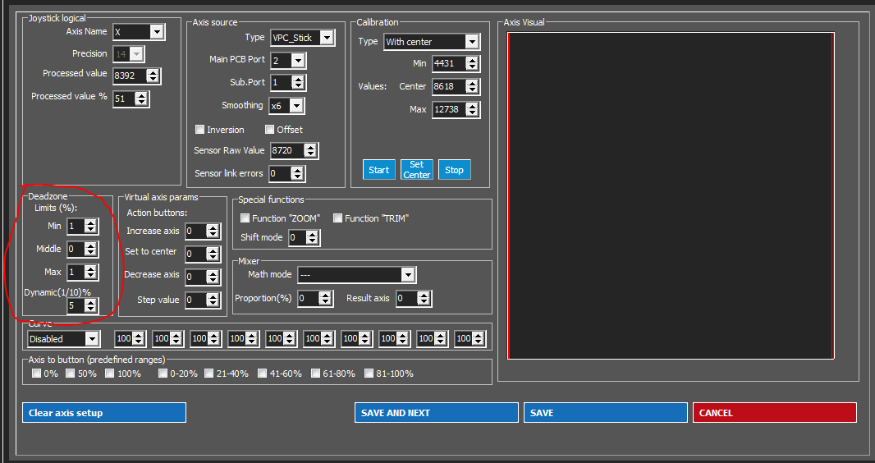The width and height of the screenshot is (875, 463).
Task: Open the Axis Name dropdown
Action: pyautogui.click(x=156, y=32)
